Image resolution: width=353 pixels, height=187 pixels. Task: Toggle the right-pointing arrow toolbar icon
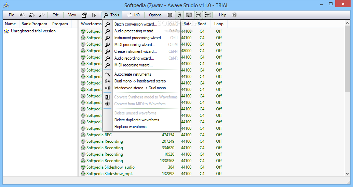[x=198, y=15]
